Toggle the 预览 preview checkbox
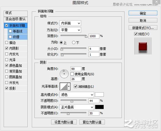This screenshot has height=131, width=161. click(x=136, y=34)
